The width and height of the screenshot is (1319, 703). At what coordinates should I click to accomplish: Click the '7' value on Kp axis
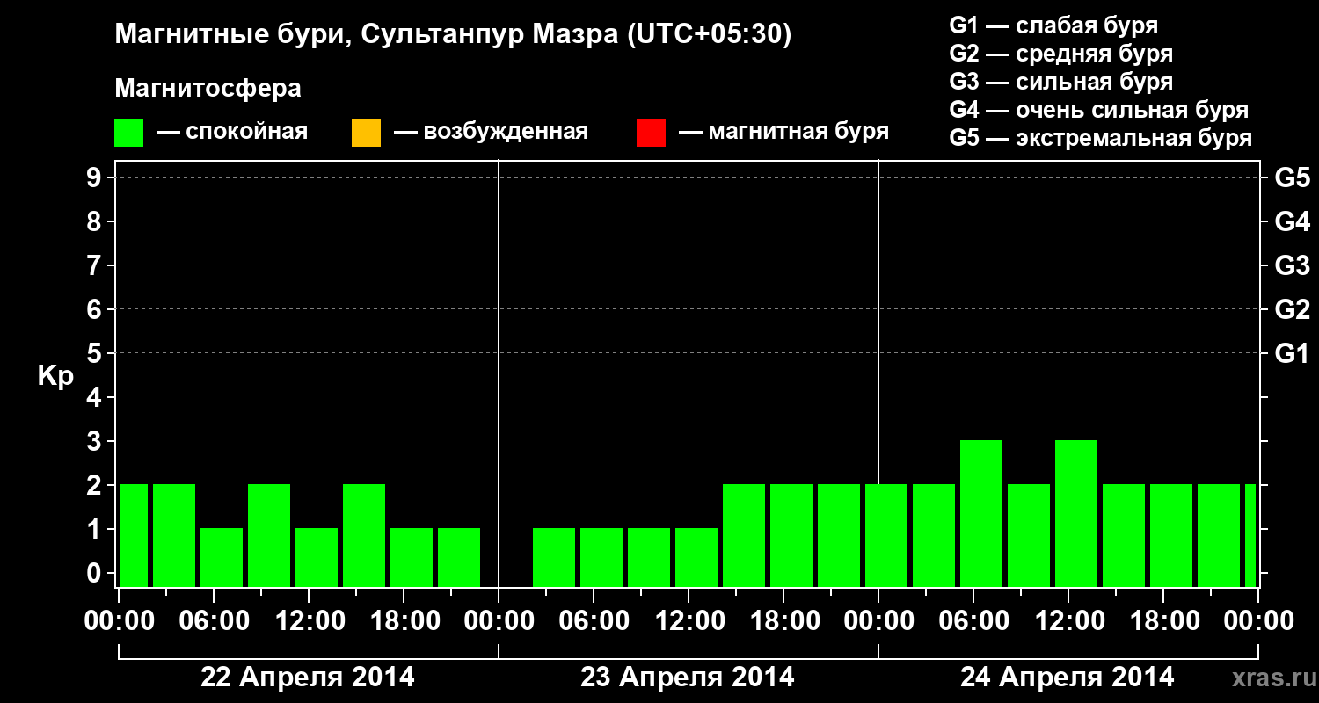point(95,265)
